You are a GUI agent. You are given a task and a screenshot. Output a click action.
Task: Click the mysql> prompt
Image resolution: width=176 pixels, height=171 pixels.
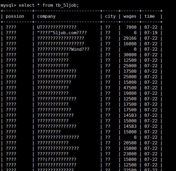pos(8,5)
